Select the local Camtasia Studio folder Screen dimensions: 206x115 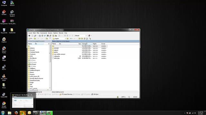click(x=34, y=52)
